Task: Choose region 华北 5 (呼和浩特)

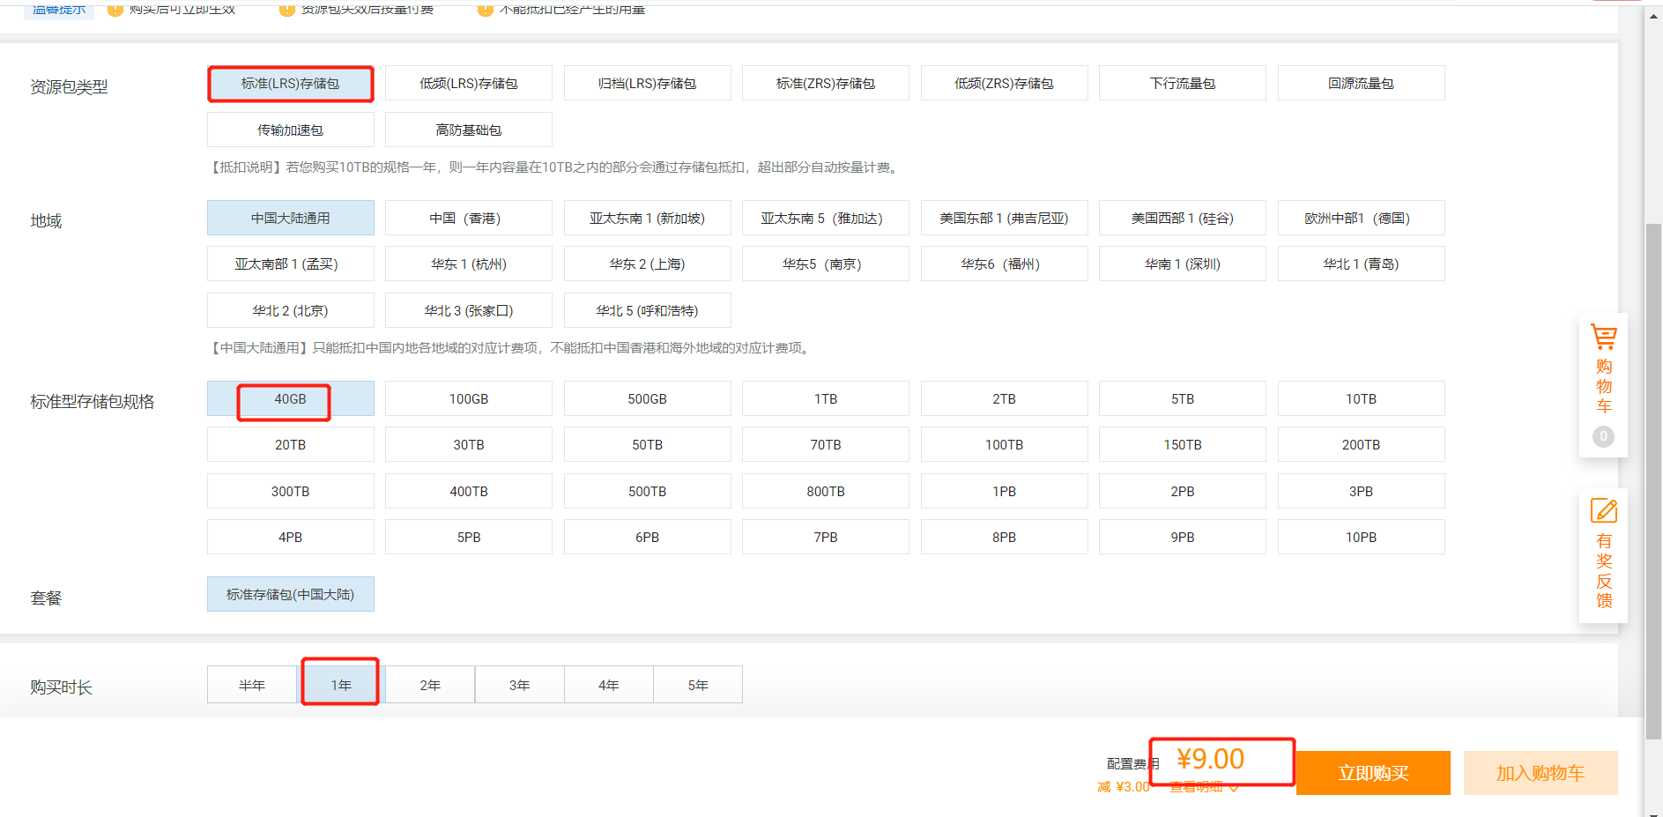Action: click(x=648, y=310)
